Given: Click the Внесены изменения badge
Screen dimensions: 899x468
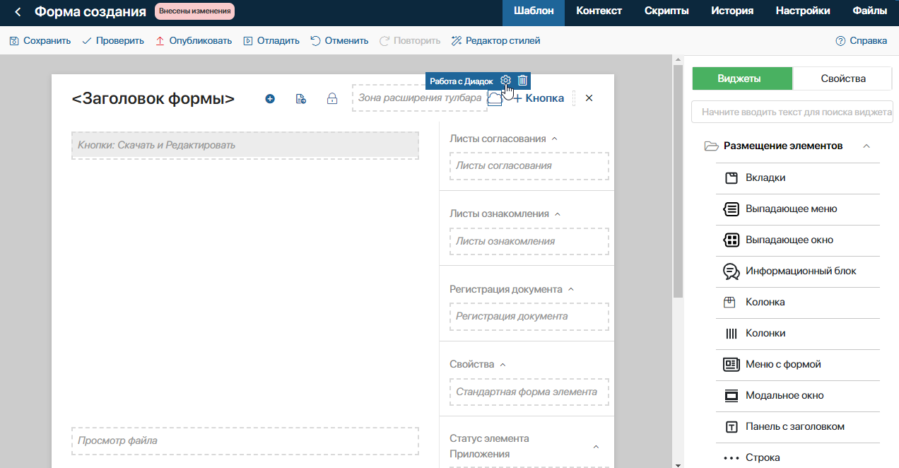Looking at the screenshot, I should coord(194,11).
